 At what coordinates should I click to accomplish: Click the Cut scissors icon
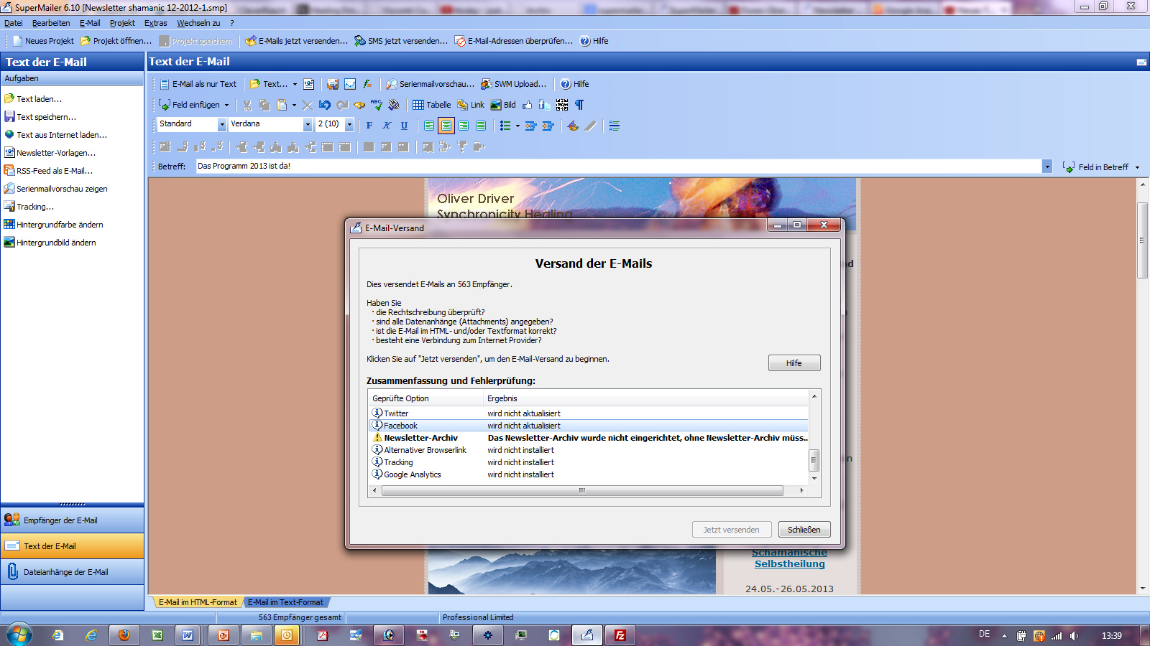click(247, 105)
